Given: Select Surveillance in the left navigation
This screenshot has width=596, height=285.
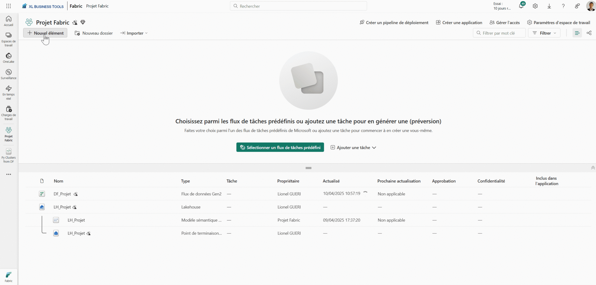Looking at the screenshot, I should (9, 74).
